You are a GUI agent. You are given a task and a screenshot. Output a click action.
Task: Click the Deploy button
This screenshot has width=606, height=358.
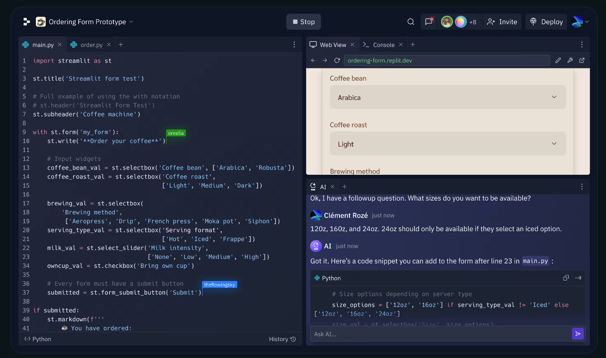546,22
